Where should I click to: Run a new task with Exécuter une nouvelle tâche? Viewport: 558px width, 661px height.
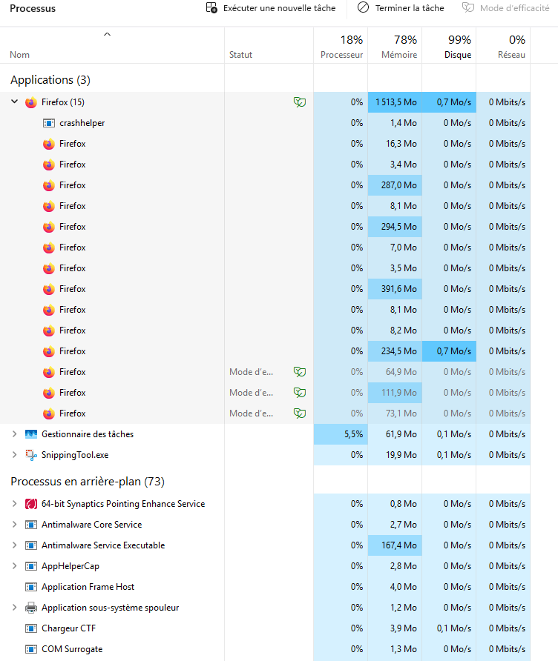(271, 8)
